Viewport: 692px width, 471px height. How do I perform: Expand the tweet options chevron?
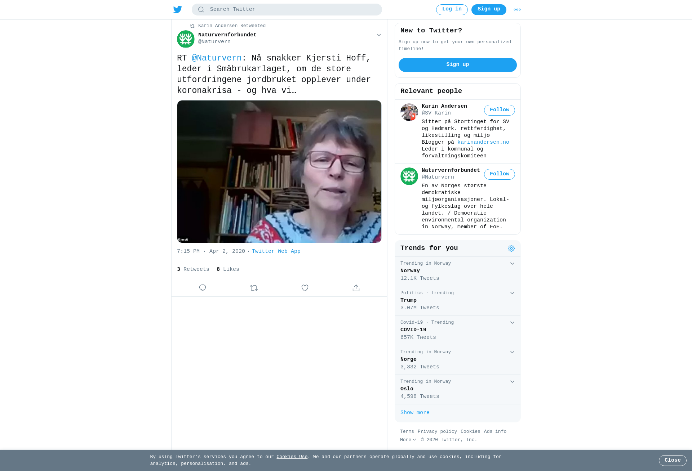tap(379, 35)
